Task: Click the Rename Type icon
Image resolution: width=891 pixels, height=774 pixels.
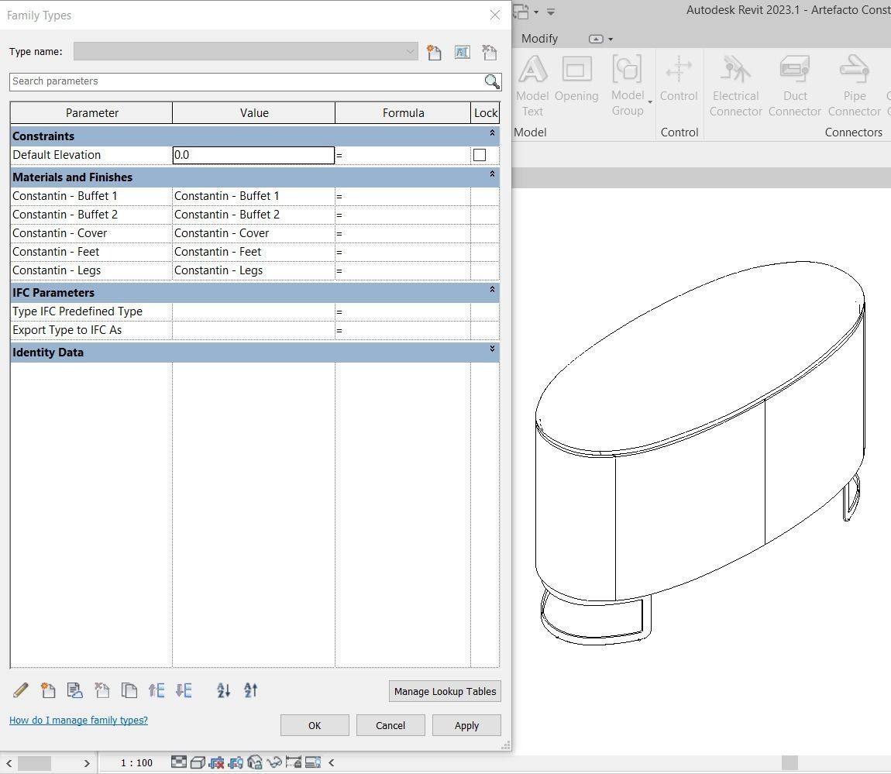Action: [x=462, y=52]
